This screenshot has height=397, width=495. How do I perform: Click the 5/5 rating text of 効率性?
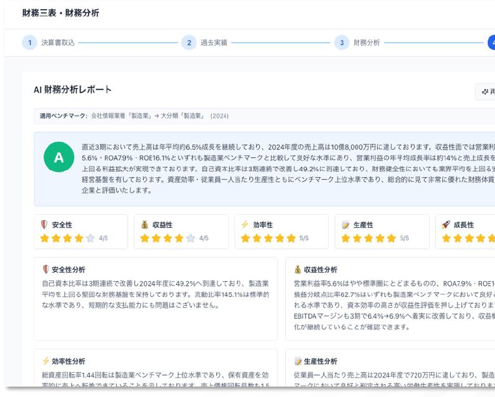click(x=304, y=238)
